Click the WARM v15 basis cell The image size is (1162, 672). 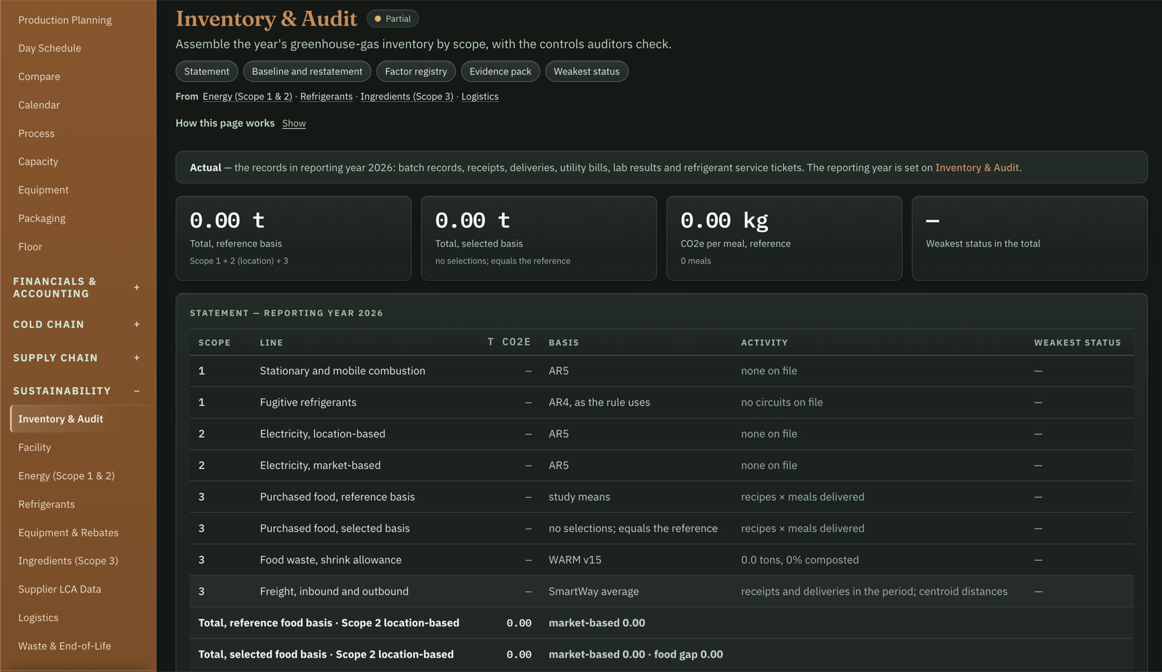[575, 560]
